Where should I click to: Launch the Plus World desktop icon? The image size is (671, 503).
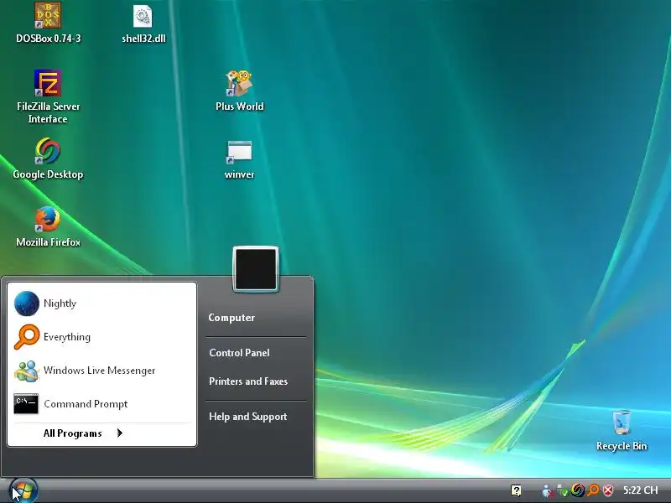239,91
